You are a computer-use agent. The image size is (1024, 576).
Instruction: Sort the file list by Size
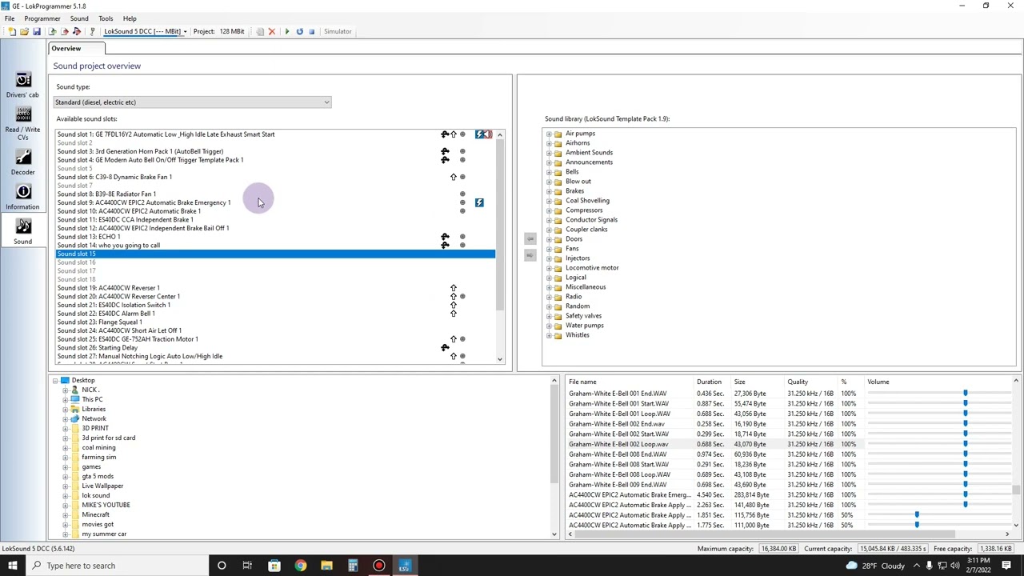[758, 382]
